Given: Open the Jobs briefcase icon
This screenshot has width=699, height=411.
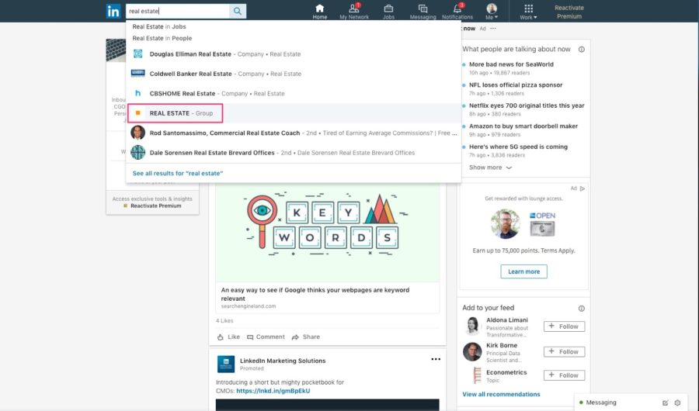Looking at the screenshot, I should click(x=388, y=12).
